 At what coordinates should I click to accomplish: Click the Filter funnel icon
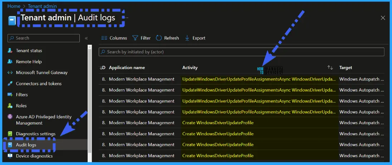pos(135,38)
